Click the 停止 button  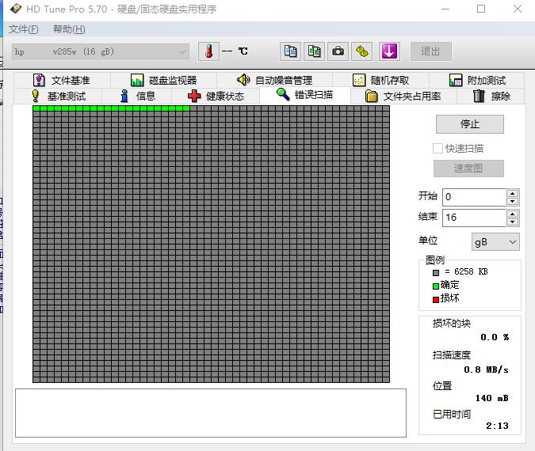pyautogui.click(x=470, y=124)
